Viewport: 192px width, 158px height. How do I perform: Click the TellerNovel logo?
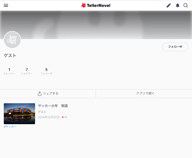96,5
